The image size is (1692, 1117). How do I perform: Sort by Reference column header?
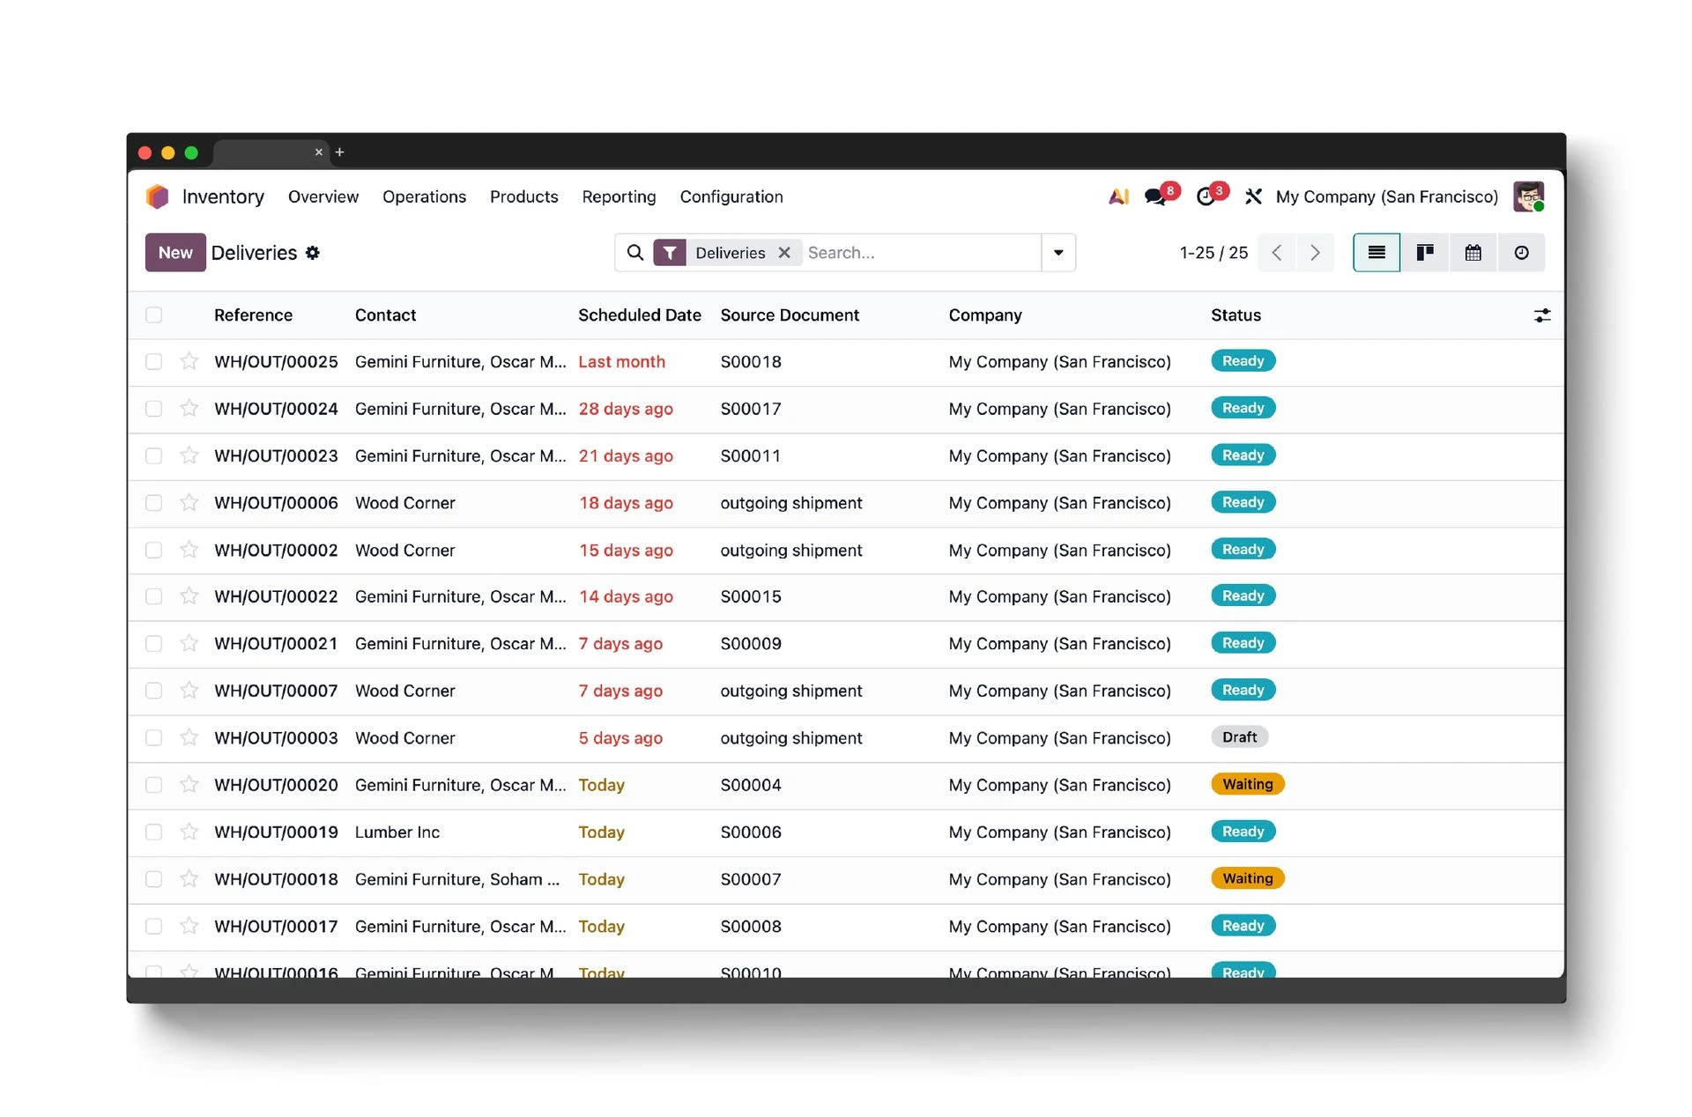click(253, 315)
